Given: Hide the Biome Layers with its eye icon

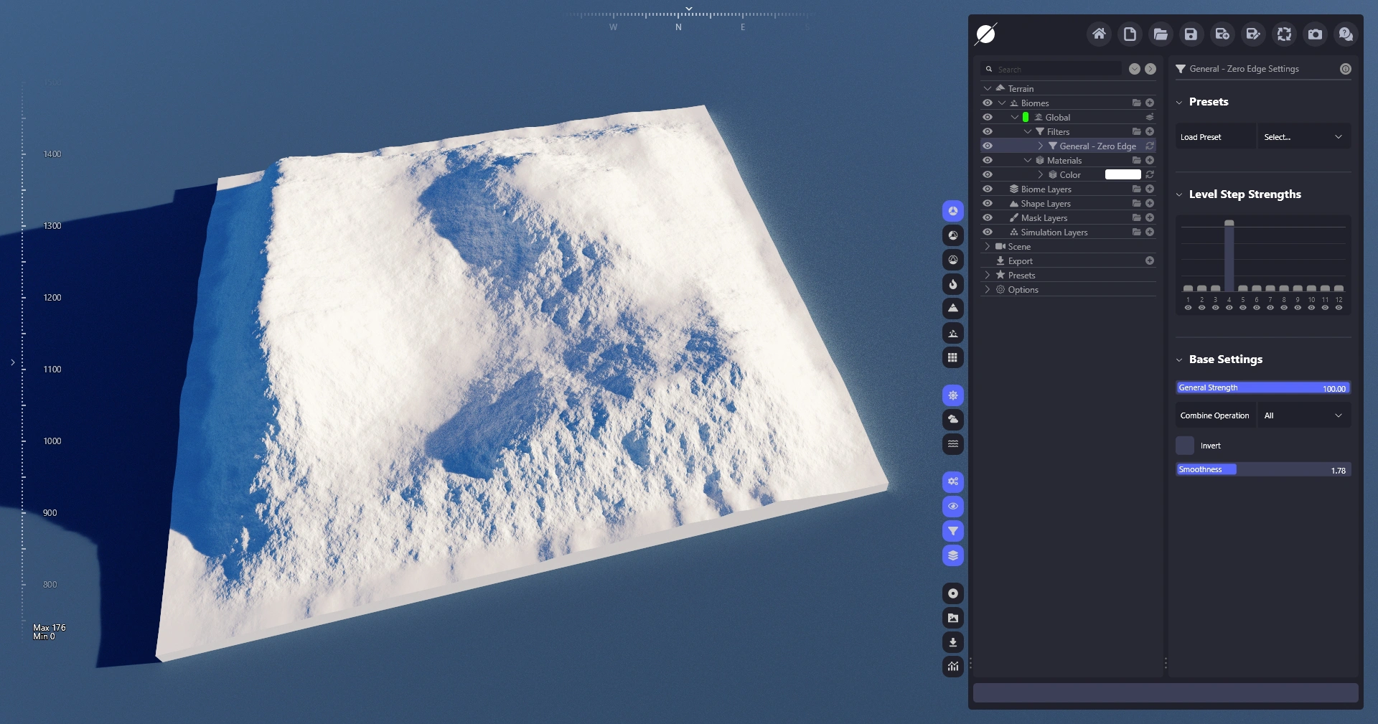Looking at the screenshot, I should pyautogui.click(x=988, y=189).
